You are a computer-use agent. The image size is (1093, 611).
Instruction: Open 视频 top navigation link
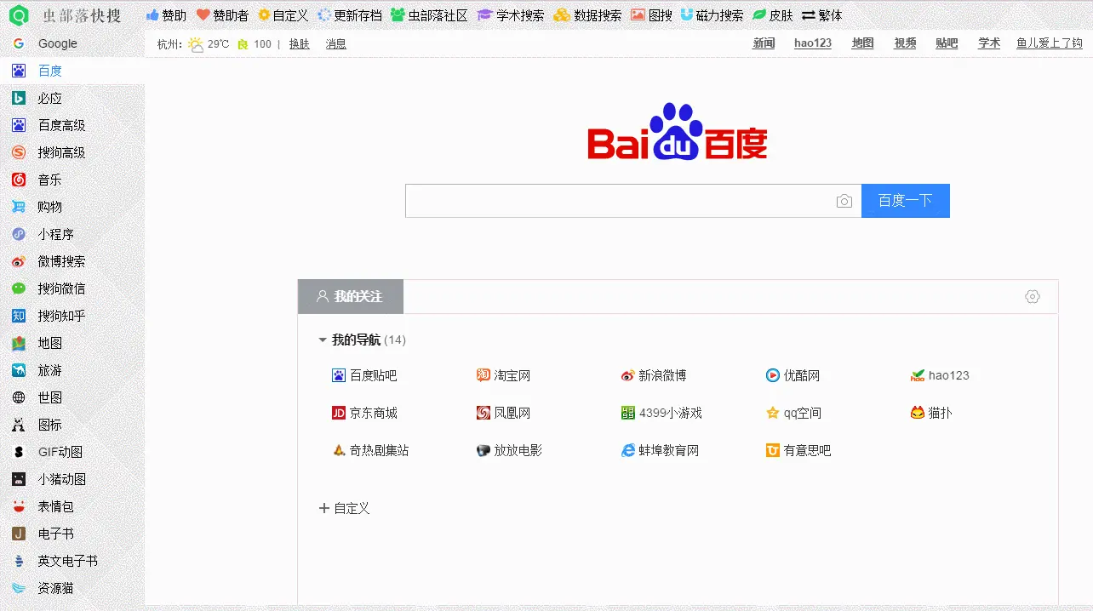[x=905, y=43]
